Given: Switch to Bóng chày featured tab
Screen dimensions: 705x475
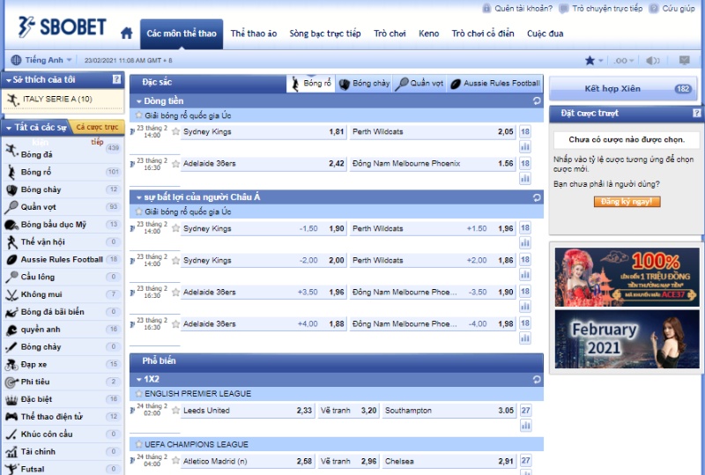Looking at the screenshot, I should pos(364,84).
